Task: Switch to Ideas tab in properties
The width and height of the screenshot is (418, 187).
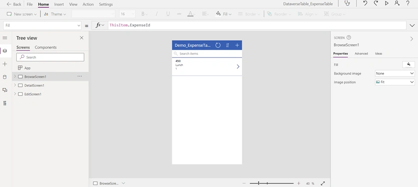Action: (x=379, y=53)
